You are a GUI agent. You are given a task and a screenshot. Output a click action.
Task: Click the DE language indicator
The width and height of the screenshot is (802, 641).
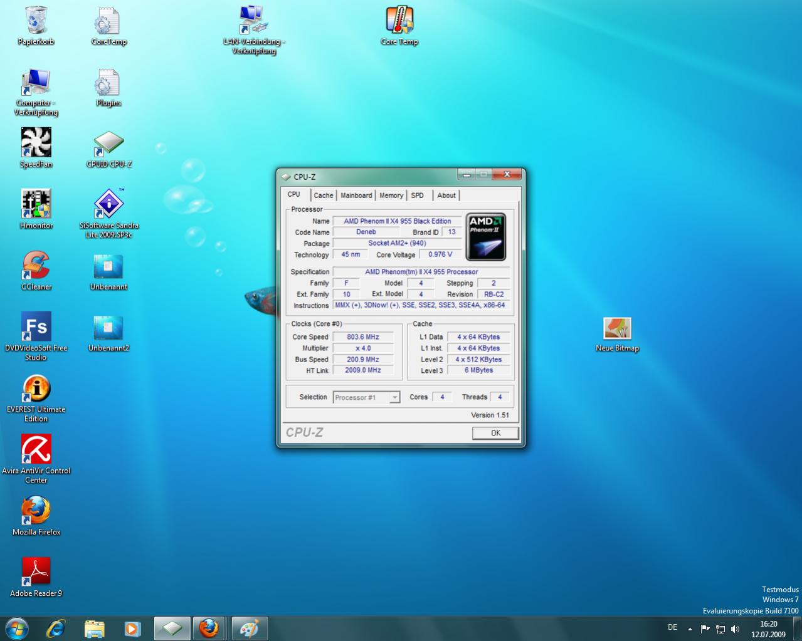tap(673, 627)
